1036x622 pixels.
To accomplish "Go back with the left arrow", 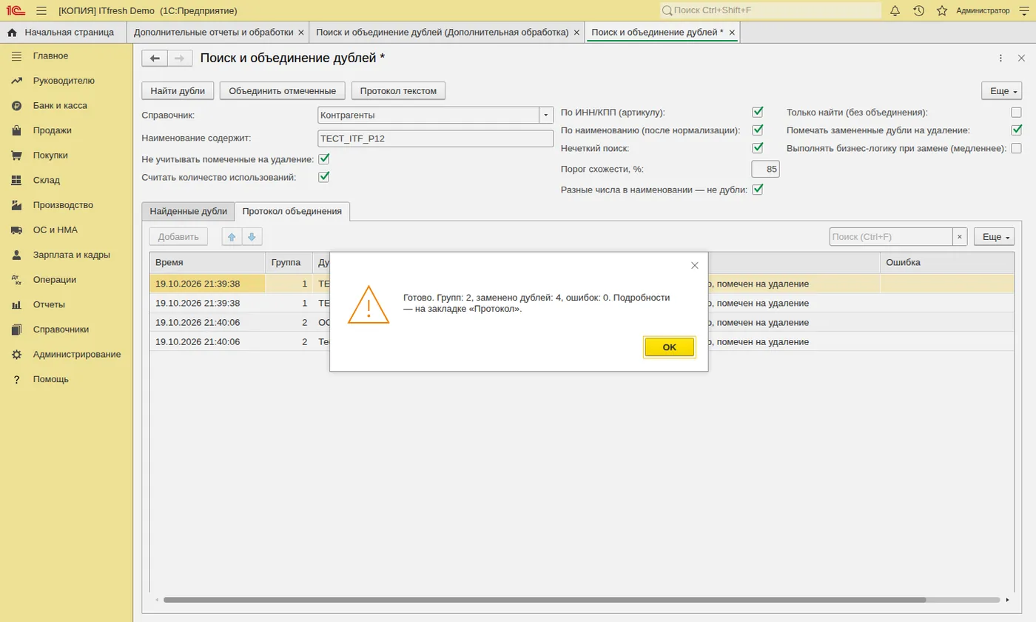I will coord(155,58).
